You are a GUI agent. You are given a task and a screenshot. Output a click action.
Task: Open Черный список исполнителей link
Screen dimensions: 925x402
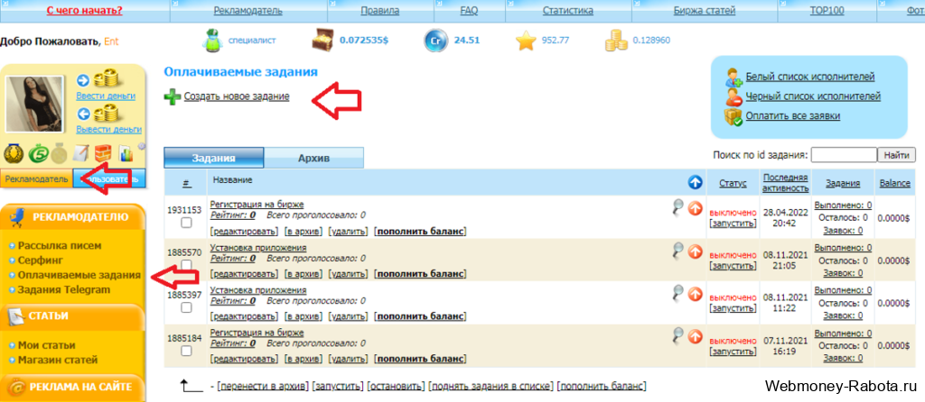point(813,96)
